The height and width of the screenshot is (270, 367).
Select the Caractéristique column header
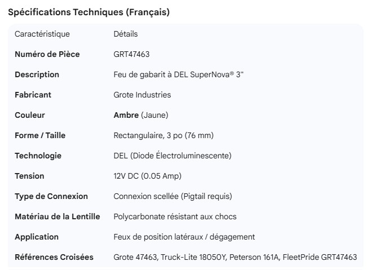pyautogui.click(x=42, y=34)
